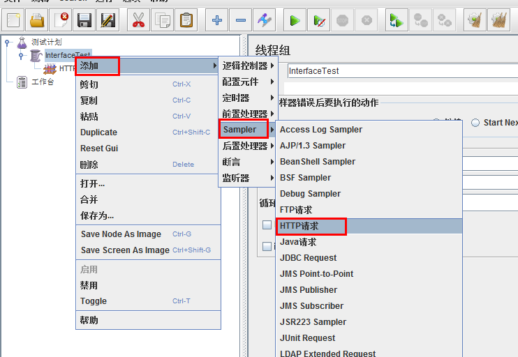Collapse the 测试计划 tree node toggle
Viewport: 518px width, 357px height.
pyautogui.click(x=7, y=43)
